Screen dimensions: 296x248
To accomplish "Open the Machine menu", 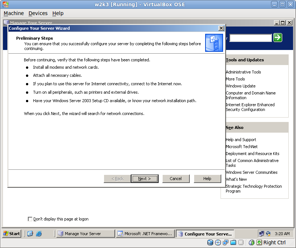I will click(x=14, y=13).
